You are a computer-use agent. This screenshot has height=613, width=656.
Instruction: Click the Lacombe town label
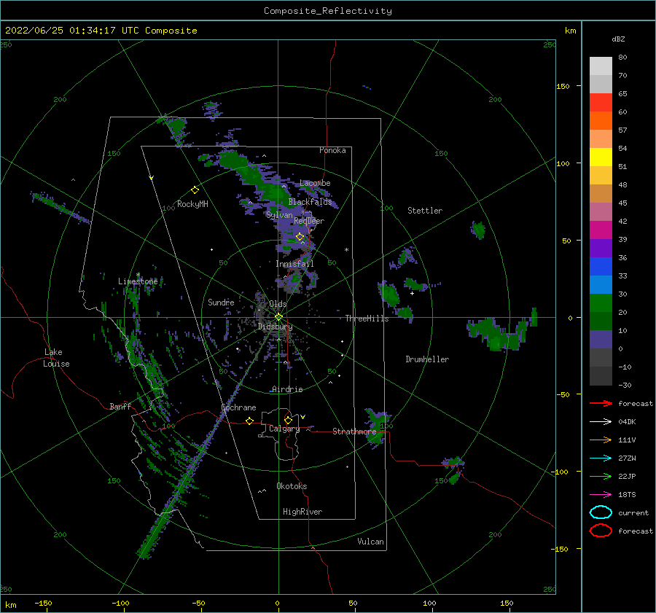click(x=315, y=183)
